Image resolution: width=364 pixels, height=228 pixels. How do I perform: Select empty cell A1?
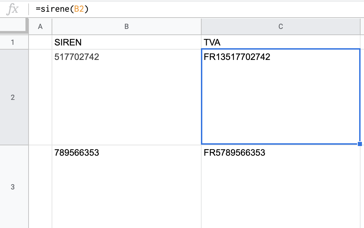40,42
